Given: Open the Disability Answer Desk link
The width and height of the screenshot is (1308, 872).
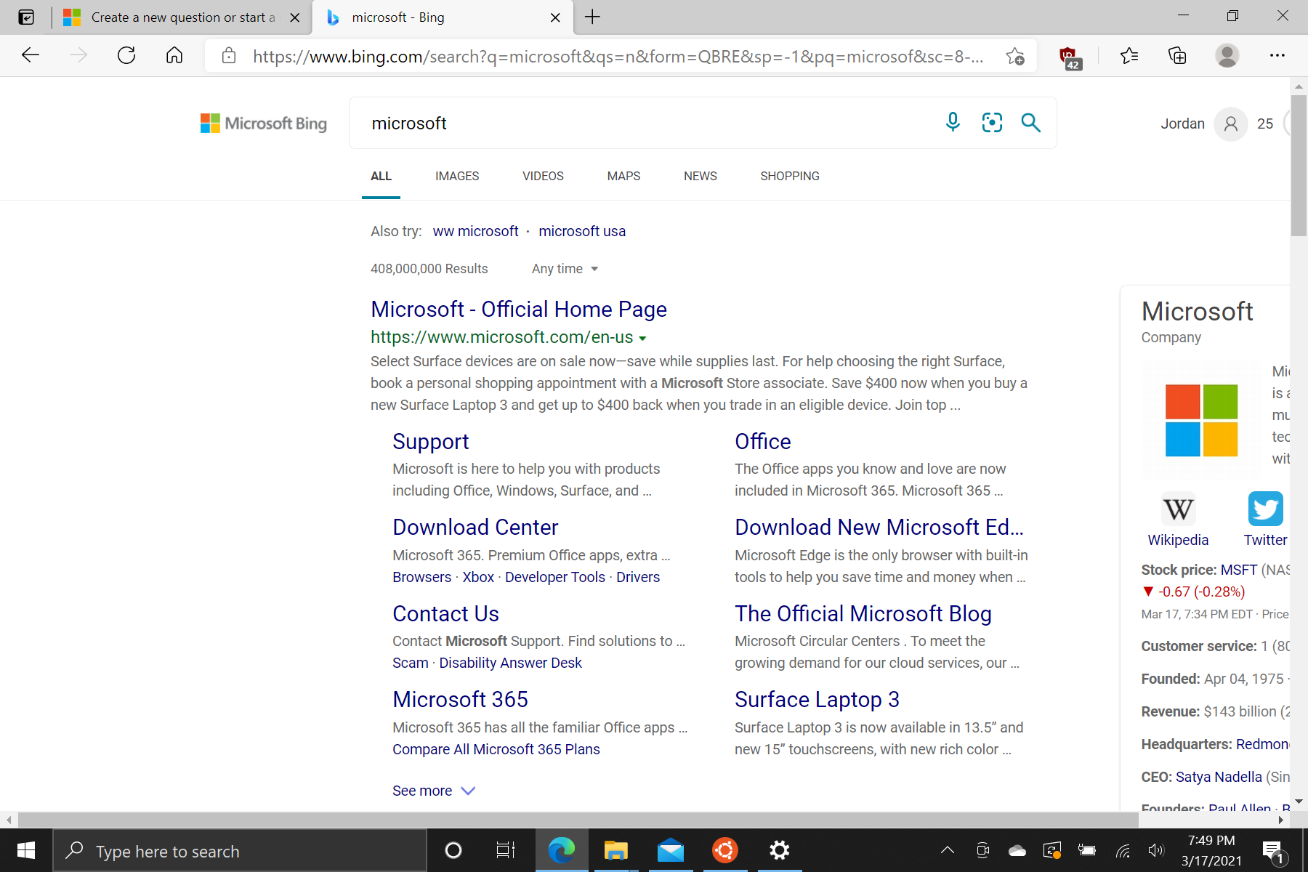Looking at the screenshot, I should tap(510, 663).
